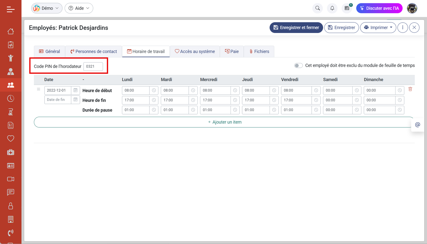Open calendar picker for start date 2022-12-01

75,90
